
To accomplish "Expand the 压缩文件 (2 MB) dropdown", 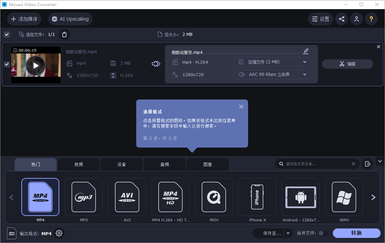I will [x=272, y=62].
